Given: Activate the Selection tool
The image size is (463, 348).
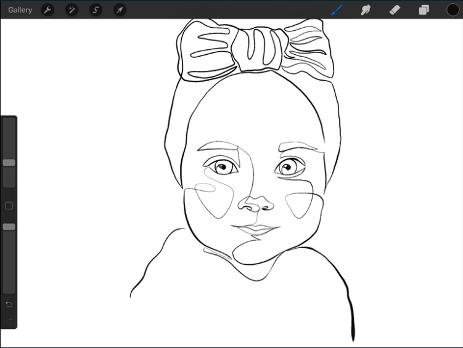Looking at the screenshot, I should (x=96, y=10).
